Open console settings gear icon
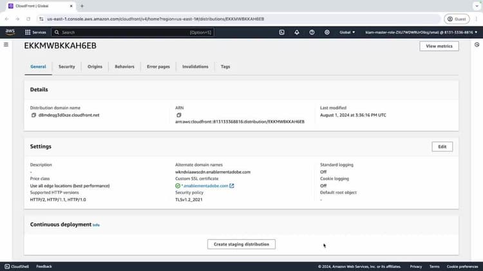The width and height of the screenshot is (483, 271). (x=327, y=32)
